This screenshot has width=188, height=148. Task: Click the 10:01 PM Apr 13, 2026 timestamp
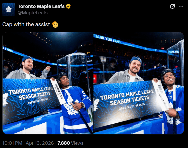click(28, 143)
